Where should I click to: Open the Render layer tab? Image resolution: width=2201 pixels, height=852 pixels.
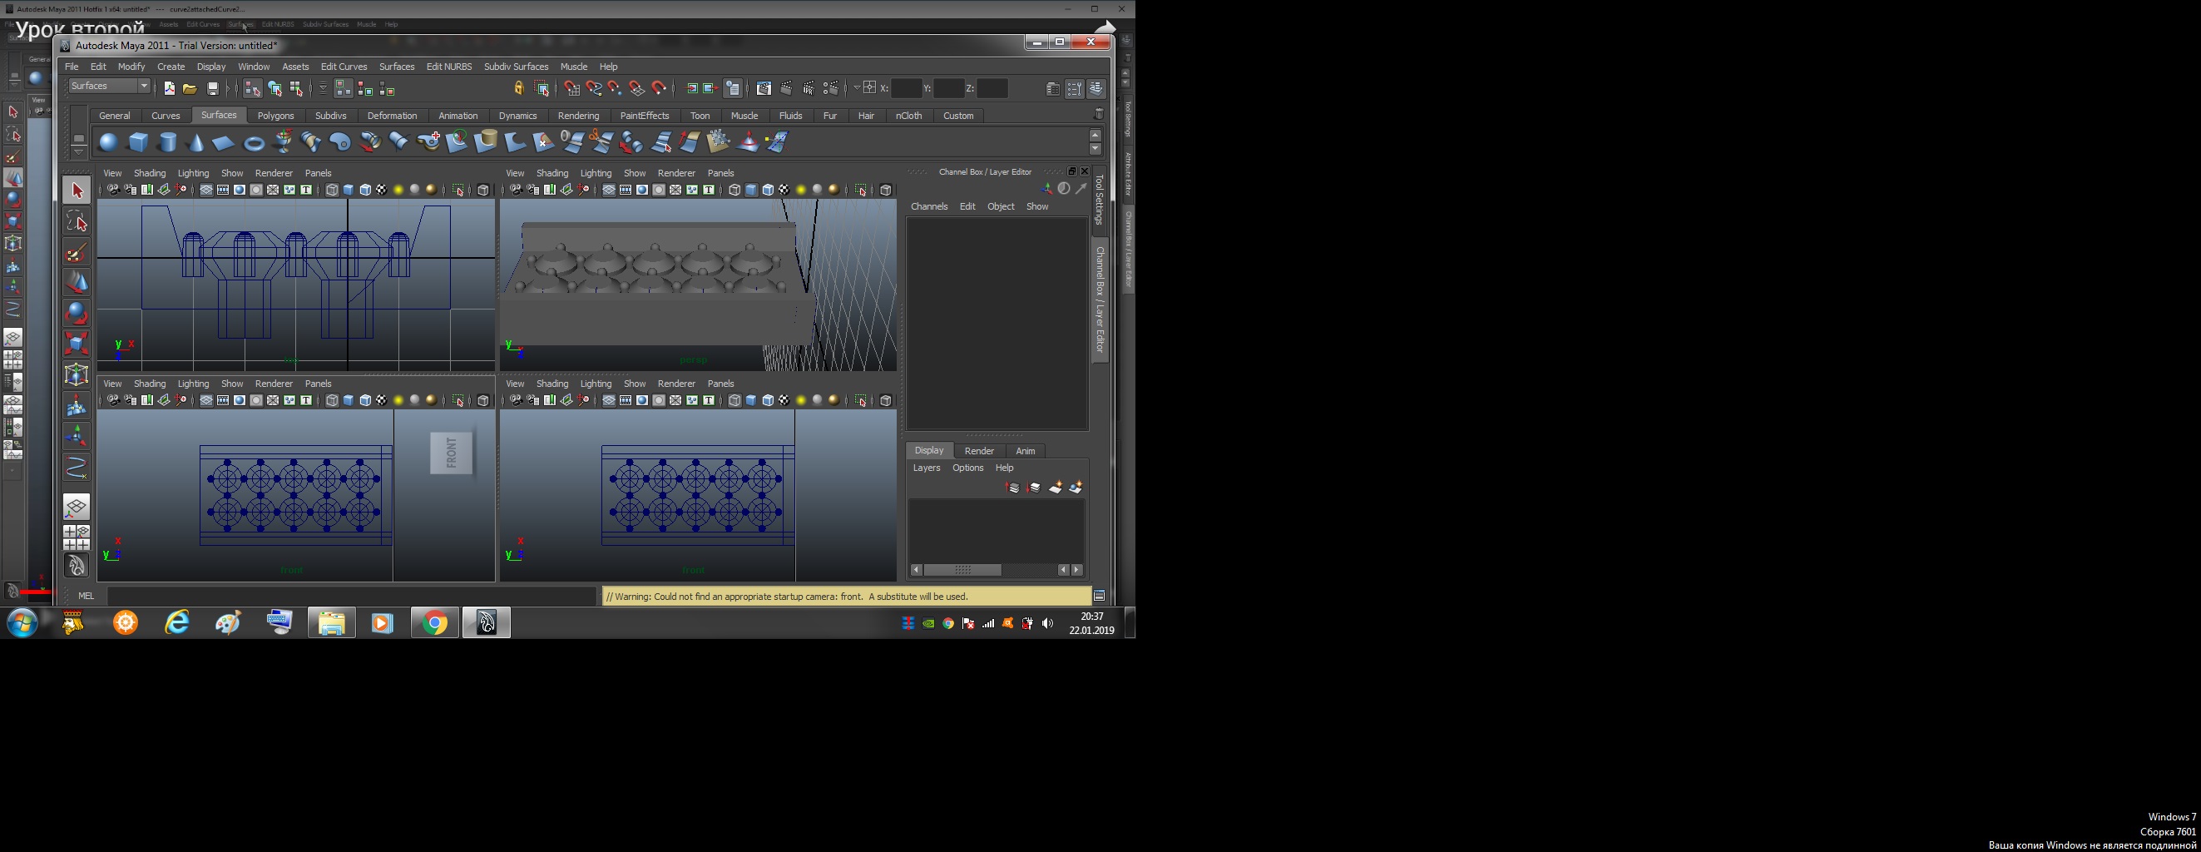[x=979, y=450]
